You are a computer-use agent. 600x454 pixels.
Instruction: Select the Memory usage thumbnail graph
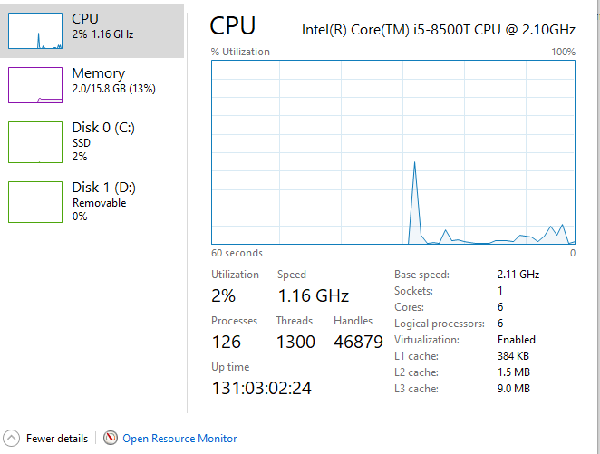pos(35,84)
